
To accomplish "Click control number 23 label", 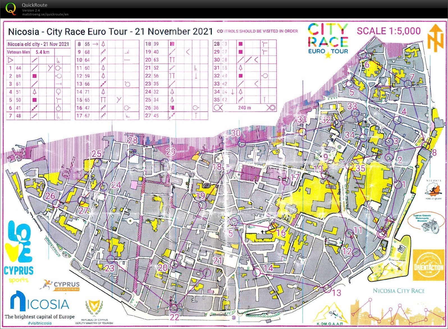I will (x=109, y=268).
